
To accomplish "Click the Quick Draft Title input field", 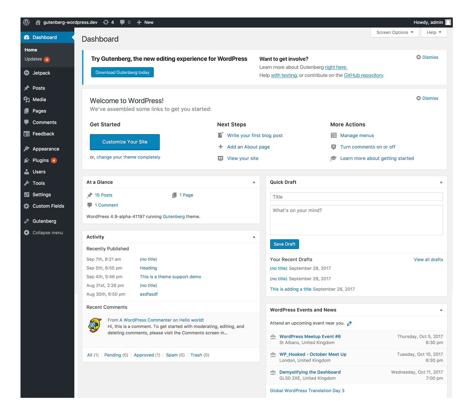I will tap(356, 197).
